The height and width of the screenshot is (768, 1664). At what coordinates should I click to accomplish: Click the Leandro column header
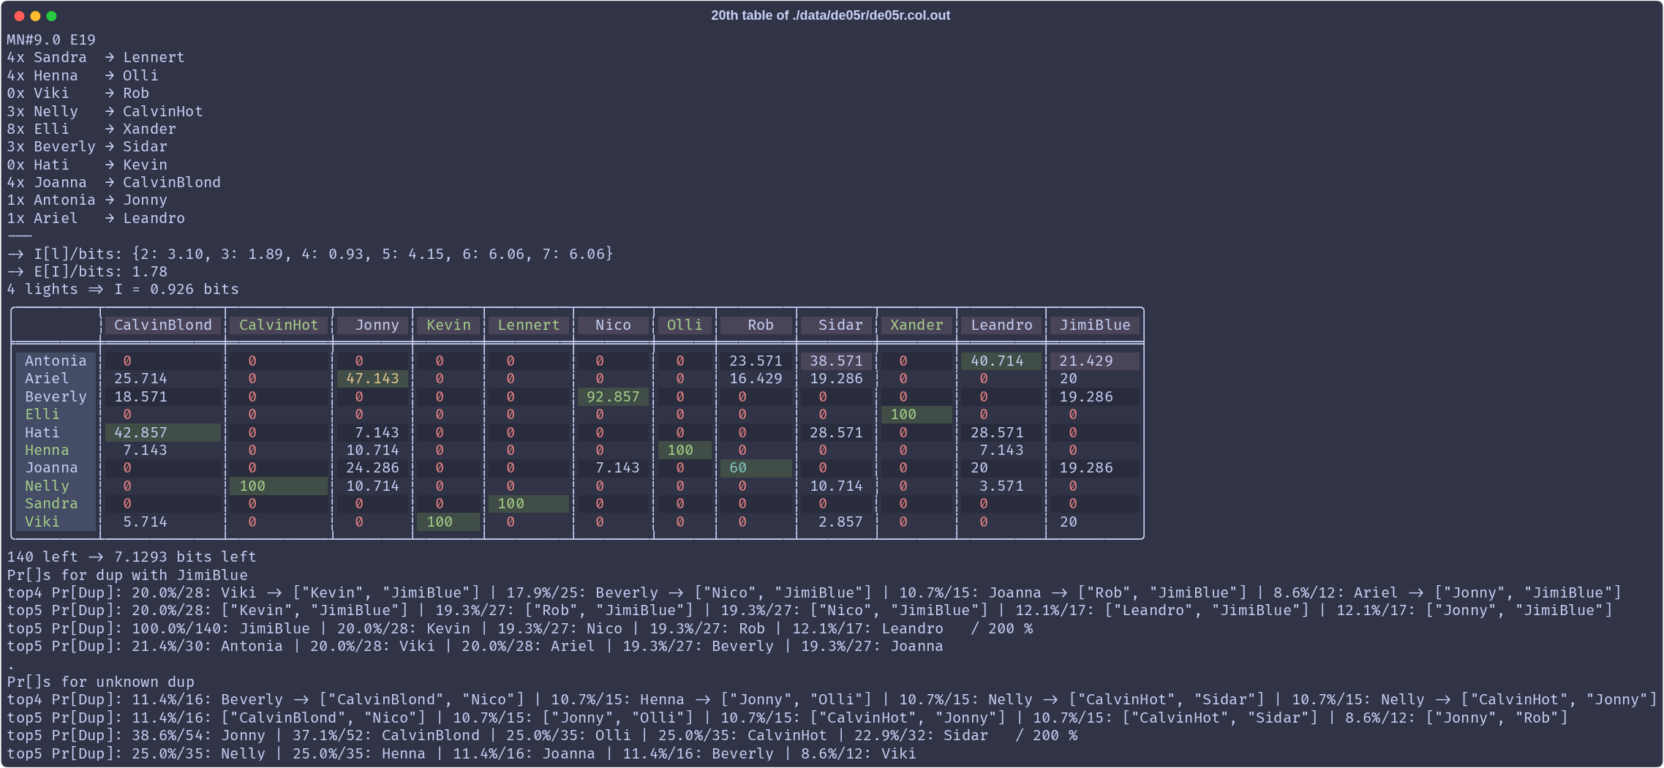[x=1001, y=325]
